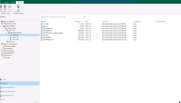Expand the 10.6.1.50 host node
Screen dimensions: 181x103
pos(8,39)
